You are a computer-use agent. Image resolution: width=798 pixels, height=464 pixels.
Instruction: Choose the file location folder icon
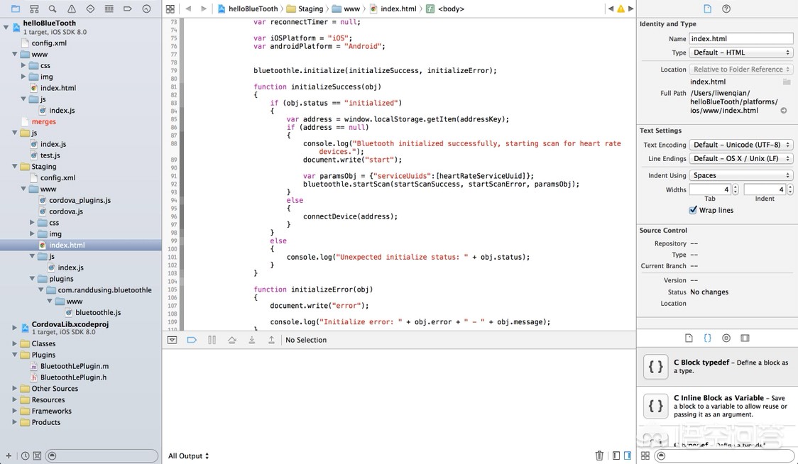click(x=787, y=82)
